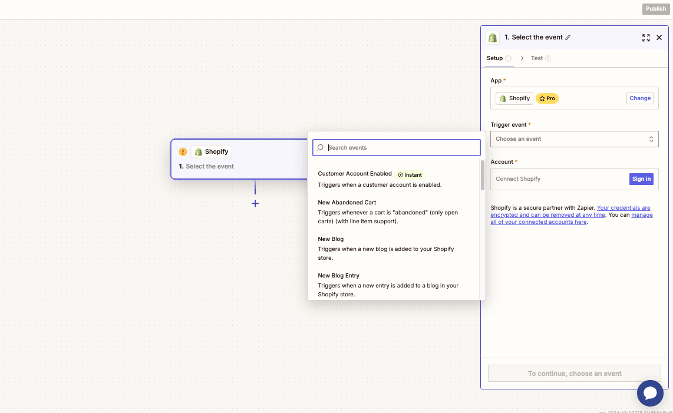673x413 pixels.
Task: Click the warning icon on Shopify step
Action: 183,151
